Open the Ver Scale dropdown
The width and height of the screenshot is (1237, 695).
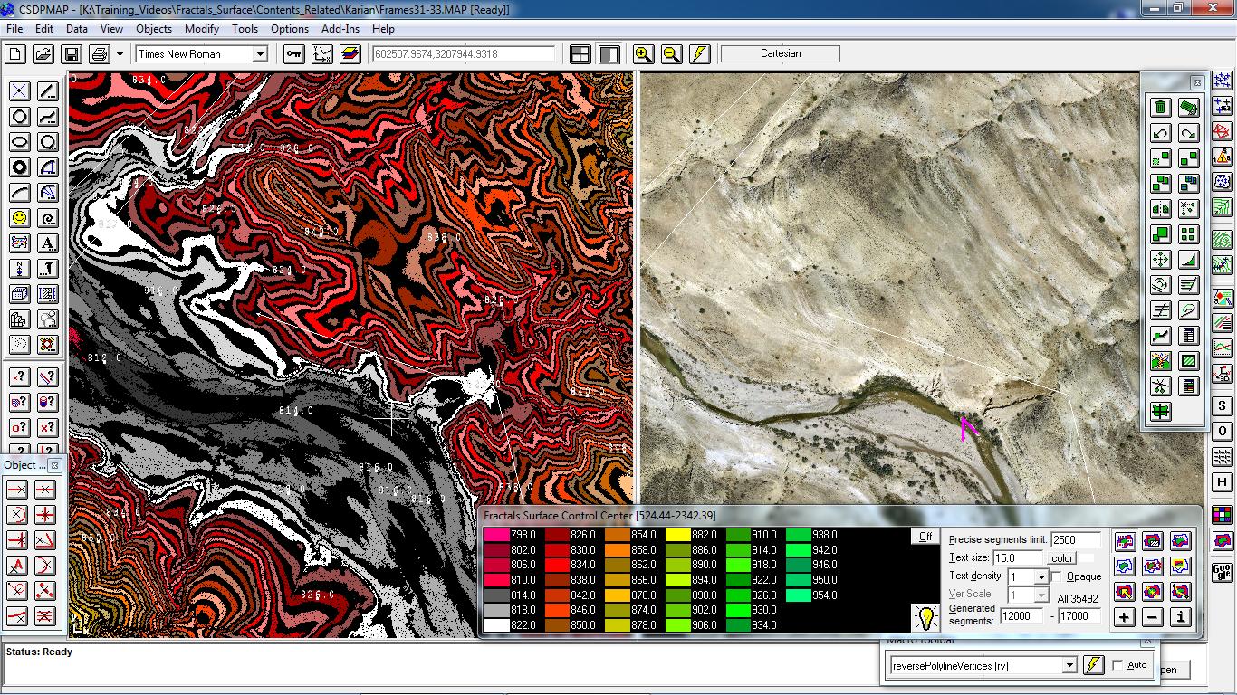1041,595
